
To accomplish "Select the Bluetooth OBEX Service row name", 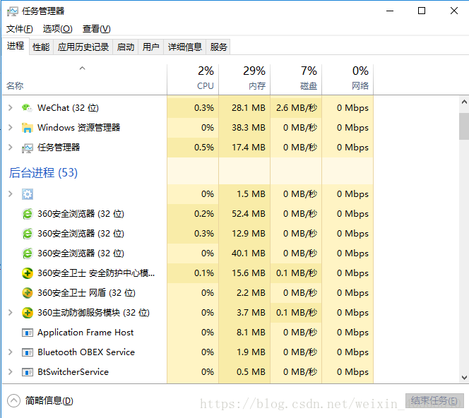I will tap(86, 352).
